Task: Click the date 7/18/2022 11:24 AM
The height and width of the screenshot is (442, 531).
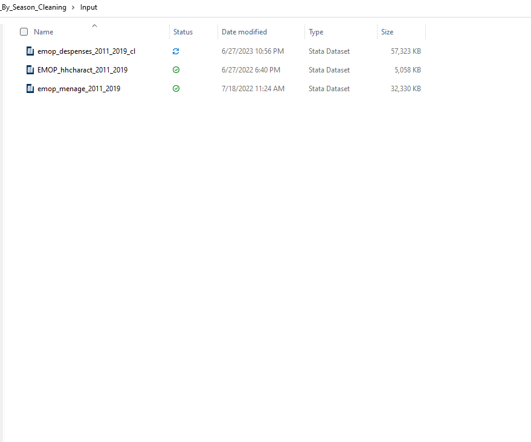Action: click(x=253, y=89)
